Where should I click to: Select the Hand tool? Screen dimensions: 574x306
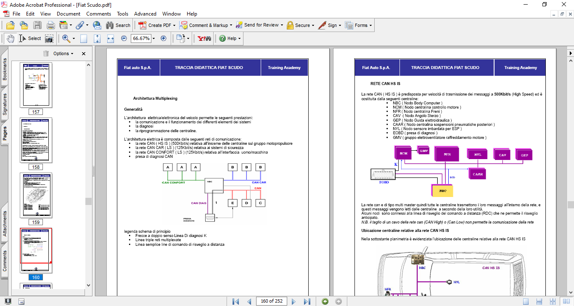tap(11, 38)
